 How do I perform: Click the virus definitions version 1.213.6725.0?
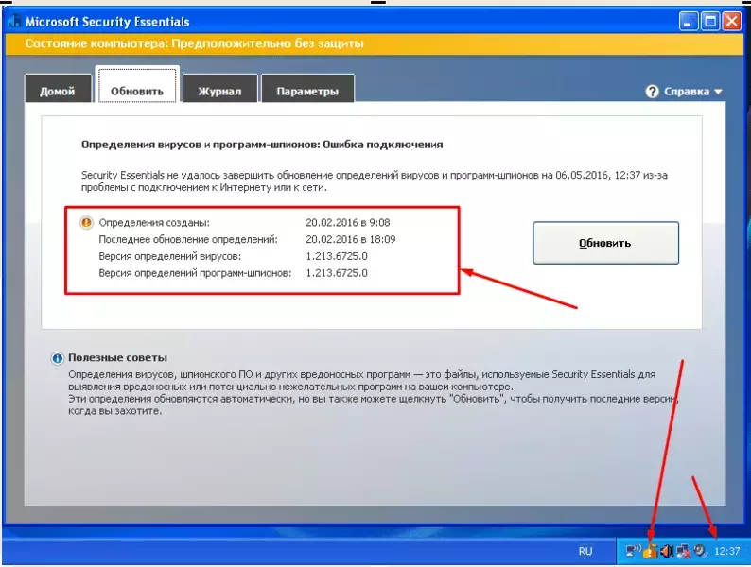click(337, 256)
